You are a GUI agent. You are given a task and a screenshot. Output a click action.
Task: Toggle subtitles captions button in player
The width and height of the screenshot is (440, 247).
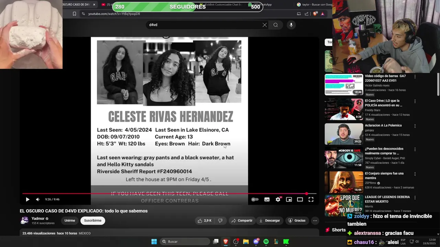(267, 199)
